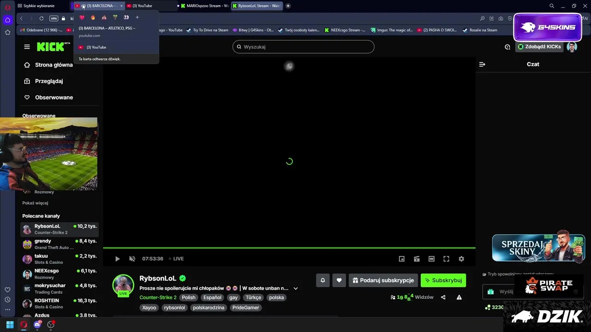Switch to the RybsonLoL Stream tab
The image size is (591, 332).
[256, 6]
